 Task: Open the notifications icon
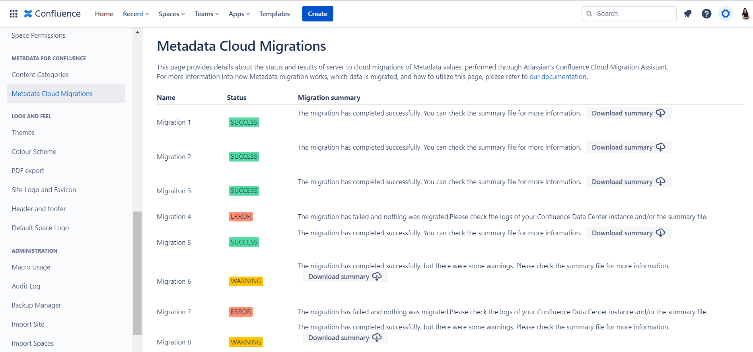tap(687, 14)
